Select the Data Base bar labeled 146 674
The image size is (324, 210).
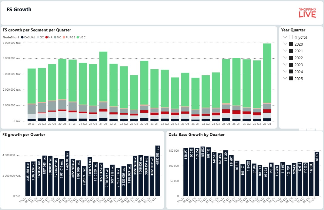tap(317, 174)
